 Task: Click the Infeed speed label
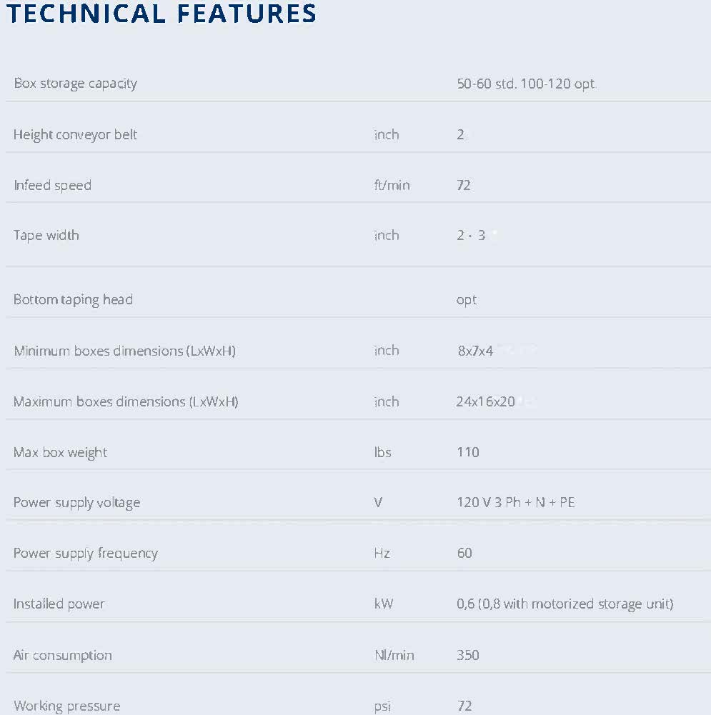point(52,185)
